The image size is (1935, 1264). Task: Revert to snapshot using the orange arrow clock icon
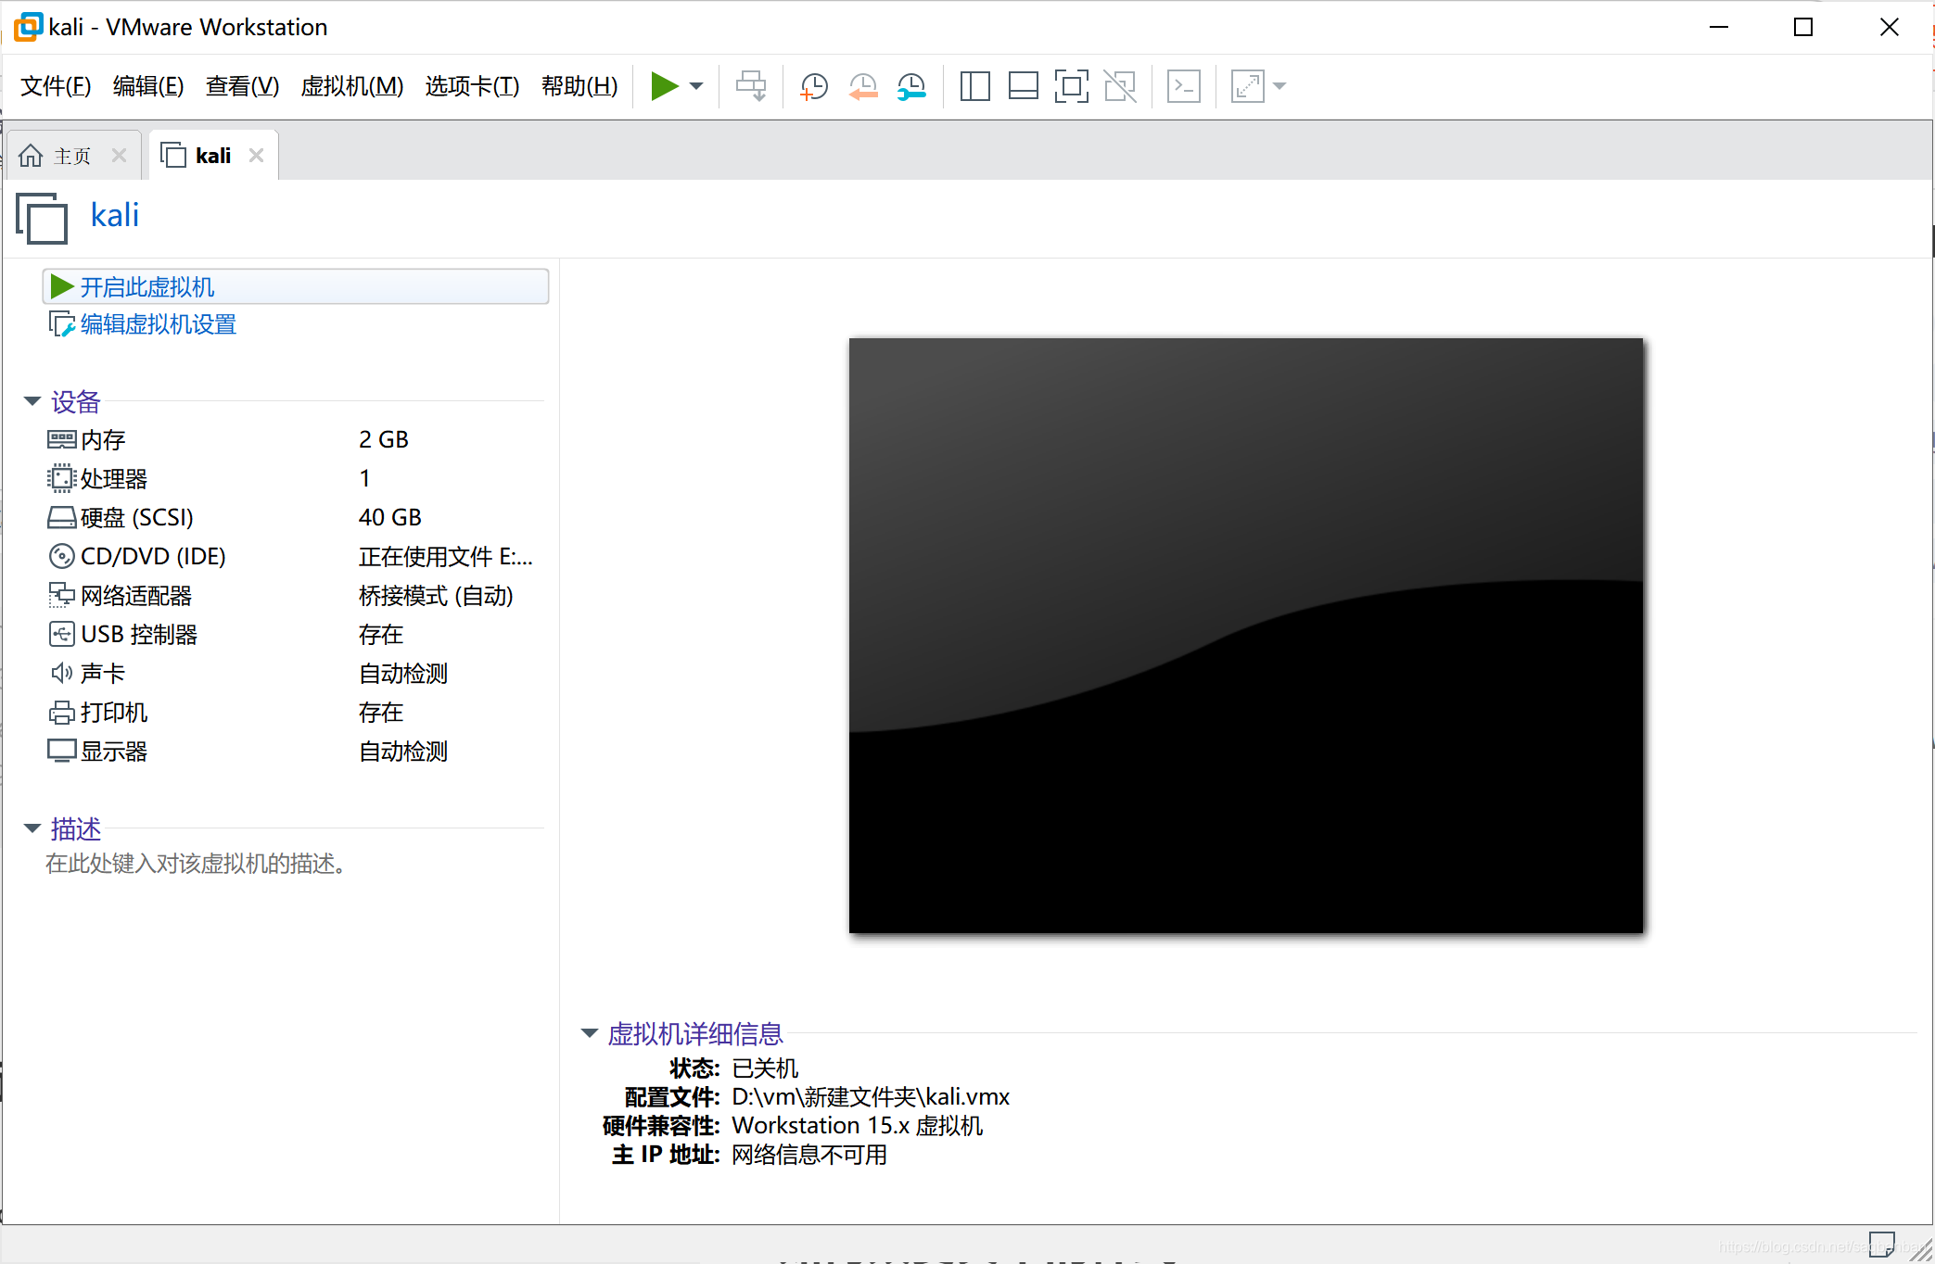(863, 86)
